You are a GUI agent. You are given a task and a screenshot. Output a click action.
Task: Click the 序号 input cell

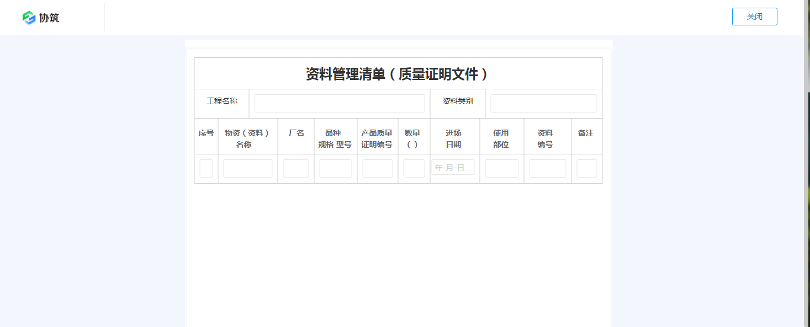(205, 168)
